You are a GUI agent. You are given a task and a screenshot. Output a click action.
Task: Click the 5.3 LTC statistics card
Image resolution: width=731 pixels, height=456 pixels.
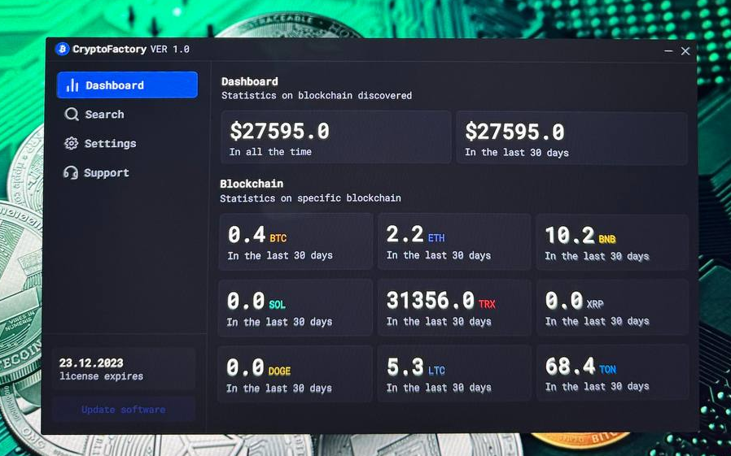(x=454, y=373)
